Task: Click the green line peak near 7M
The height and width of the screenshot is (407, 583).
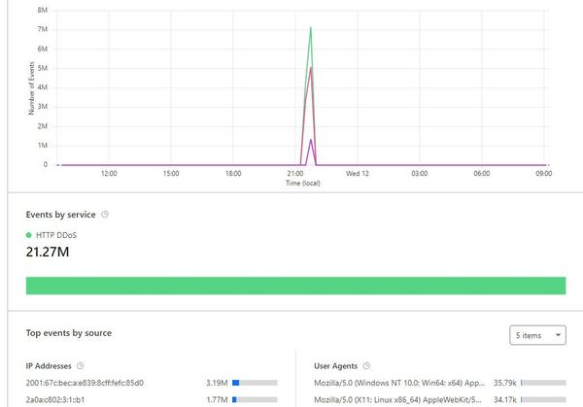Action: pos(311,27)
